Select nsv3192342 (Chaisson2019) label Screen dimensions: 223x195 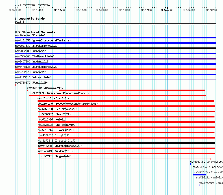(x=57, y=141)
